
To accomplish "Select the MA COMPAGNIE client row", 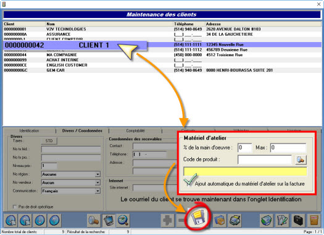I will click(162, 55).
